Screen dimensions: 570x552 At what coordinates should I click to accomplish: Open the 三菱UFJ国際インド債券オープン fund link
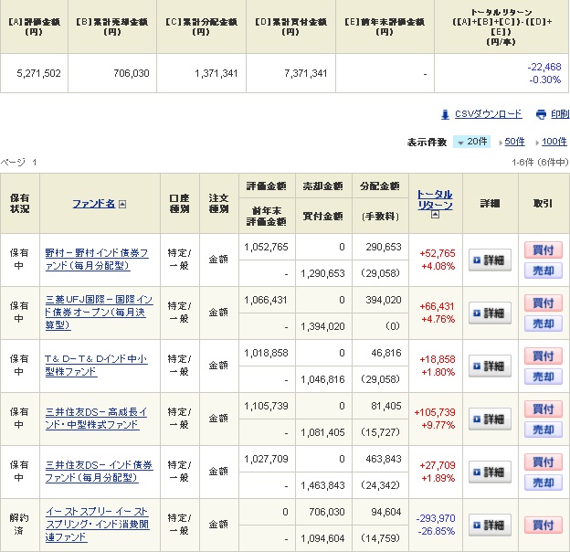point(99,313)
